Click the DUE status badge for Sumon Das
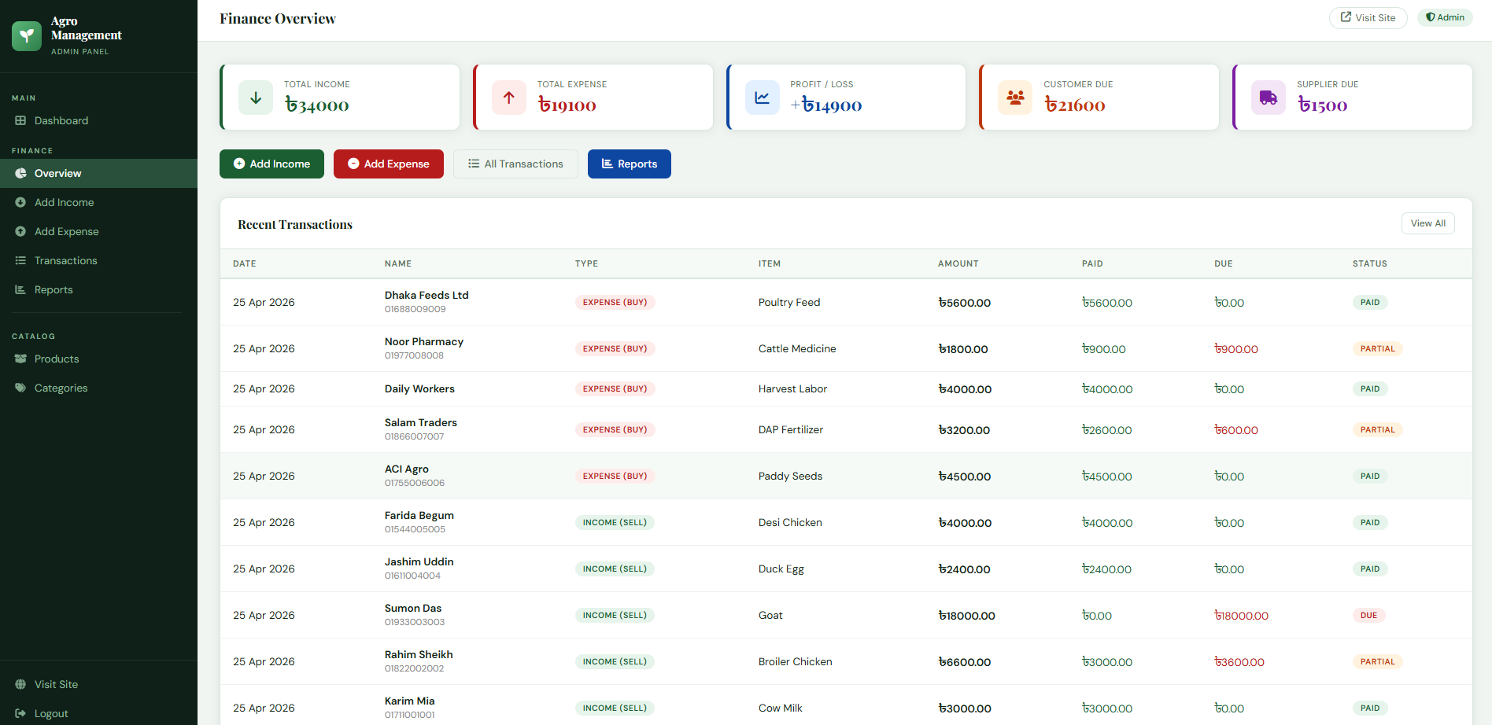 coord(1369,615)
